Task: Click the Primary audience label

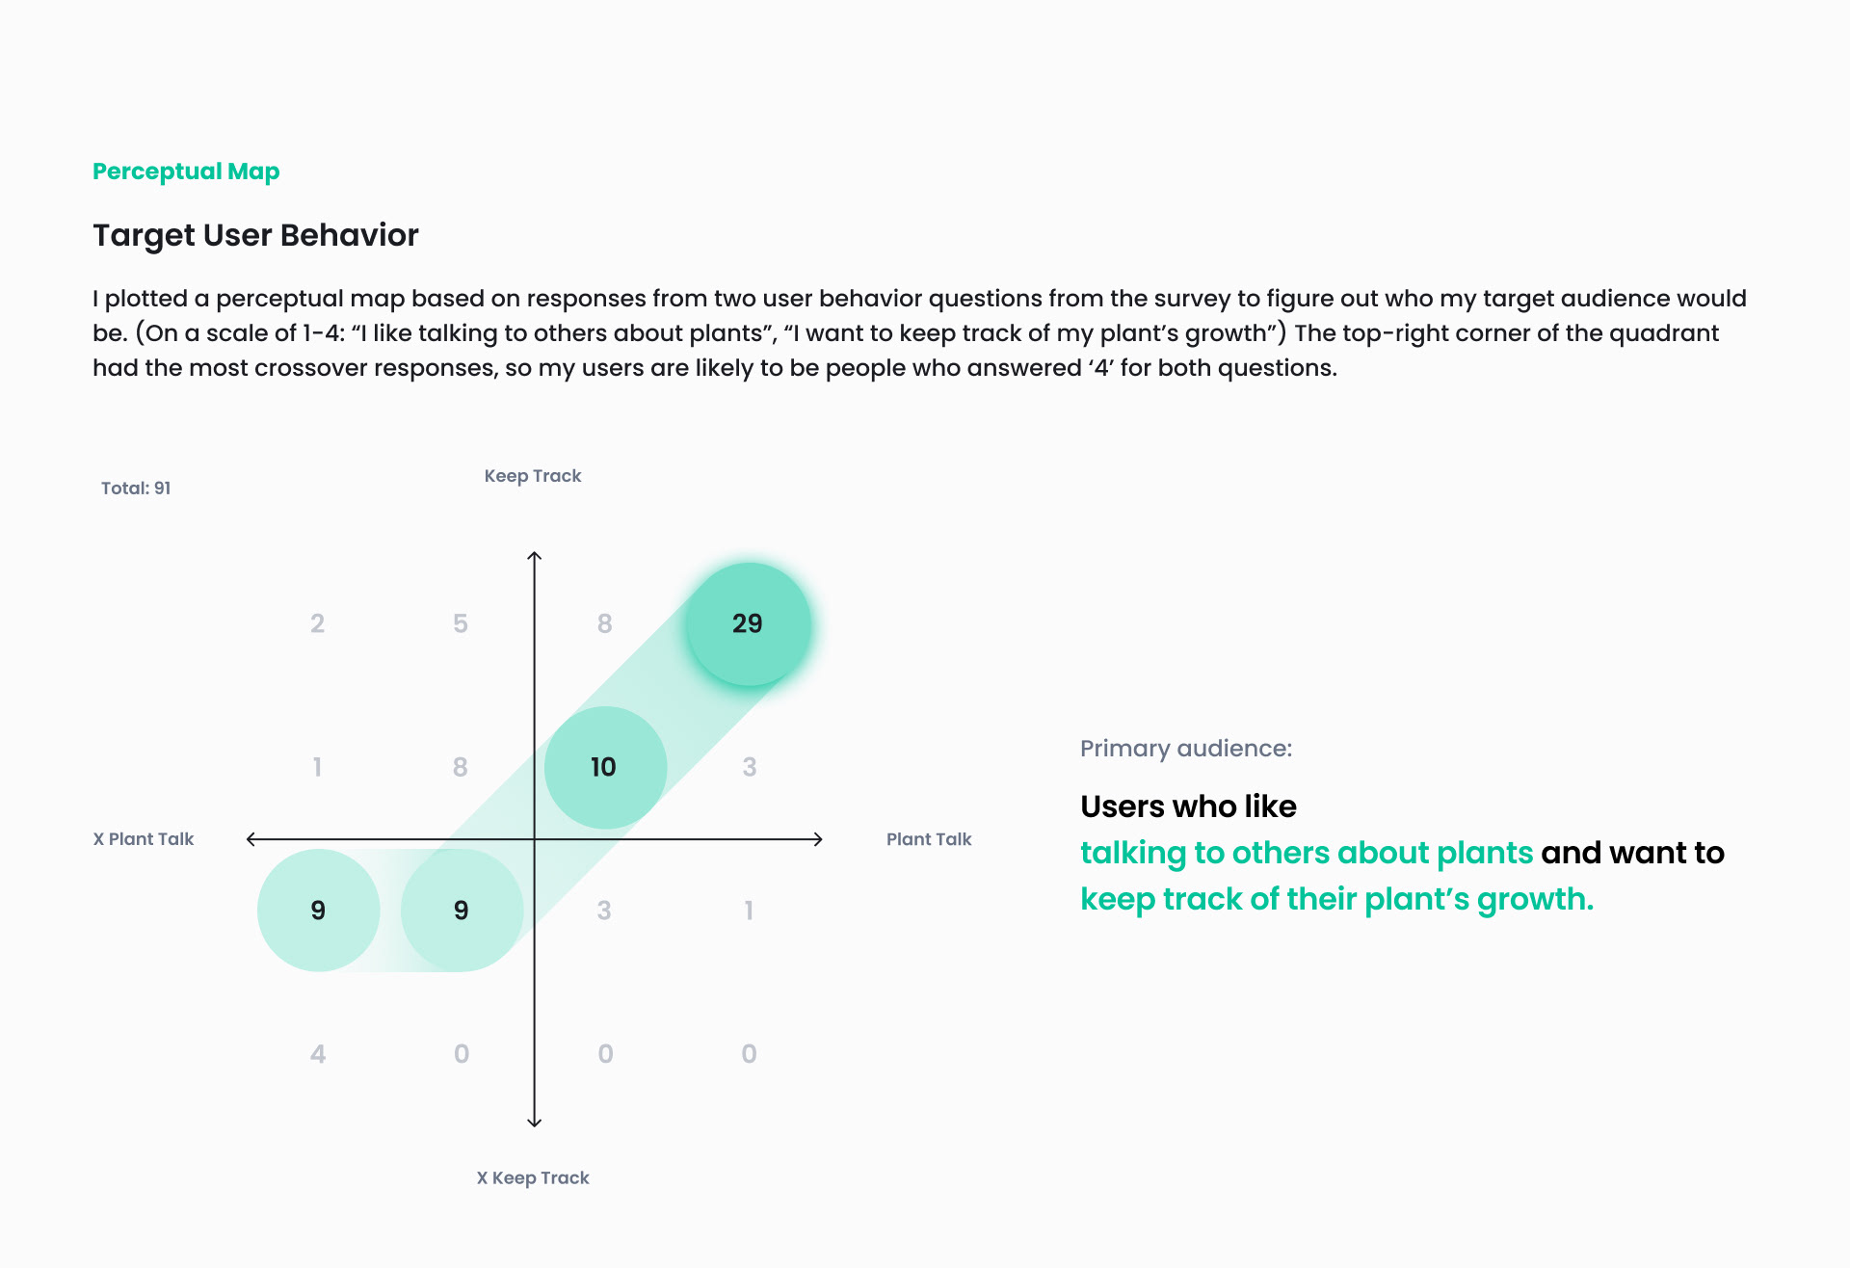Action: coord(1186,749)
